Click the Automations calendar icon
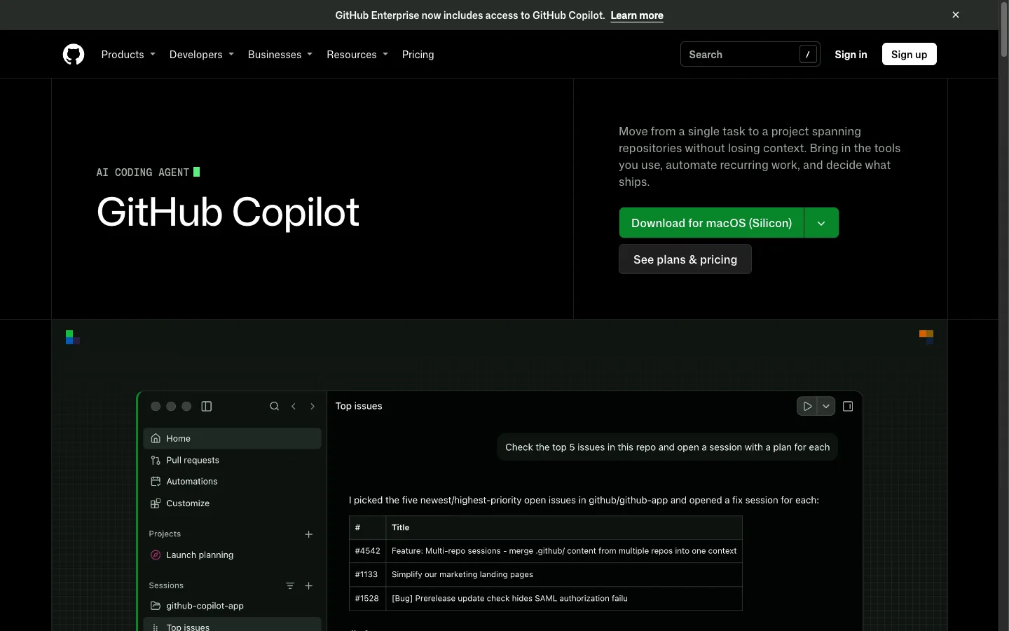This screenshot has height=631, width=1009. (x=156, y=482)
